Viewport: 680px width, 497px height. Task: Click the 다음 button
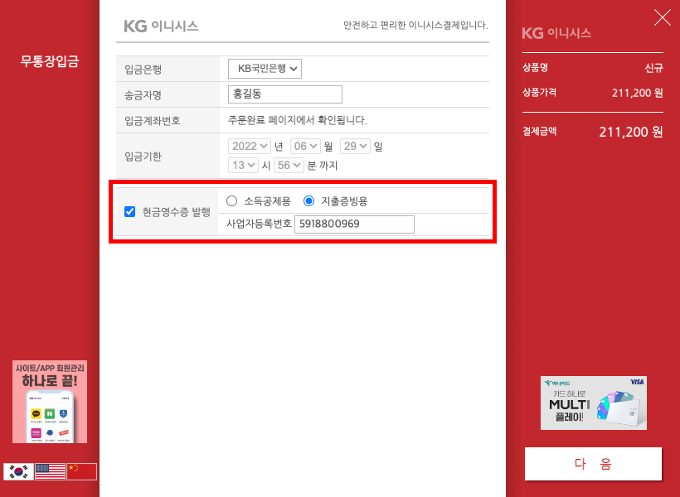[x=593, y=464]
